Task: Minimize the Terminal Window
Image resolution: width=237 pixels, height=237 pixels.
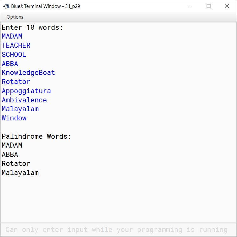Action: click(190, 6)
